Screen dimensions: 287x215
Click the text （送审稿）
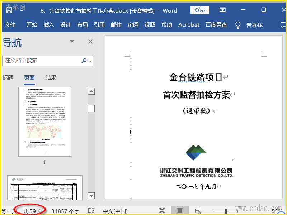coord(196,111)
